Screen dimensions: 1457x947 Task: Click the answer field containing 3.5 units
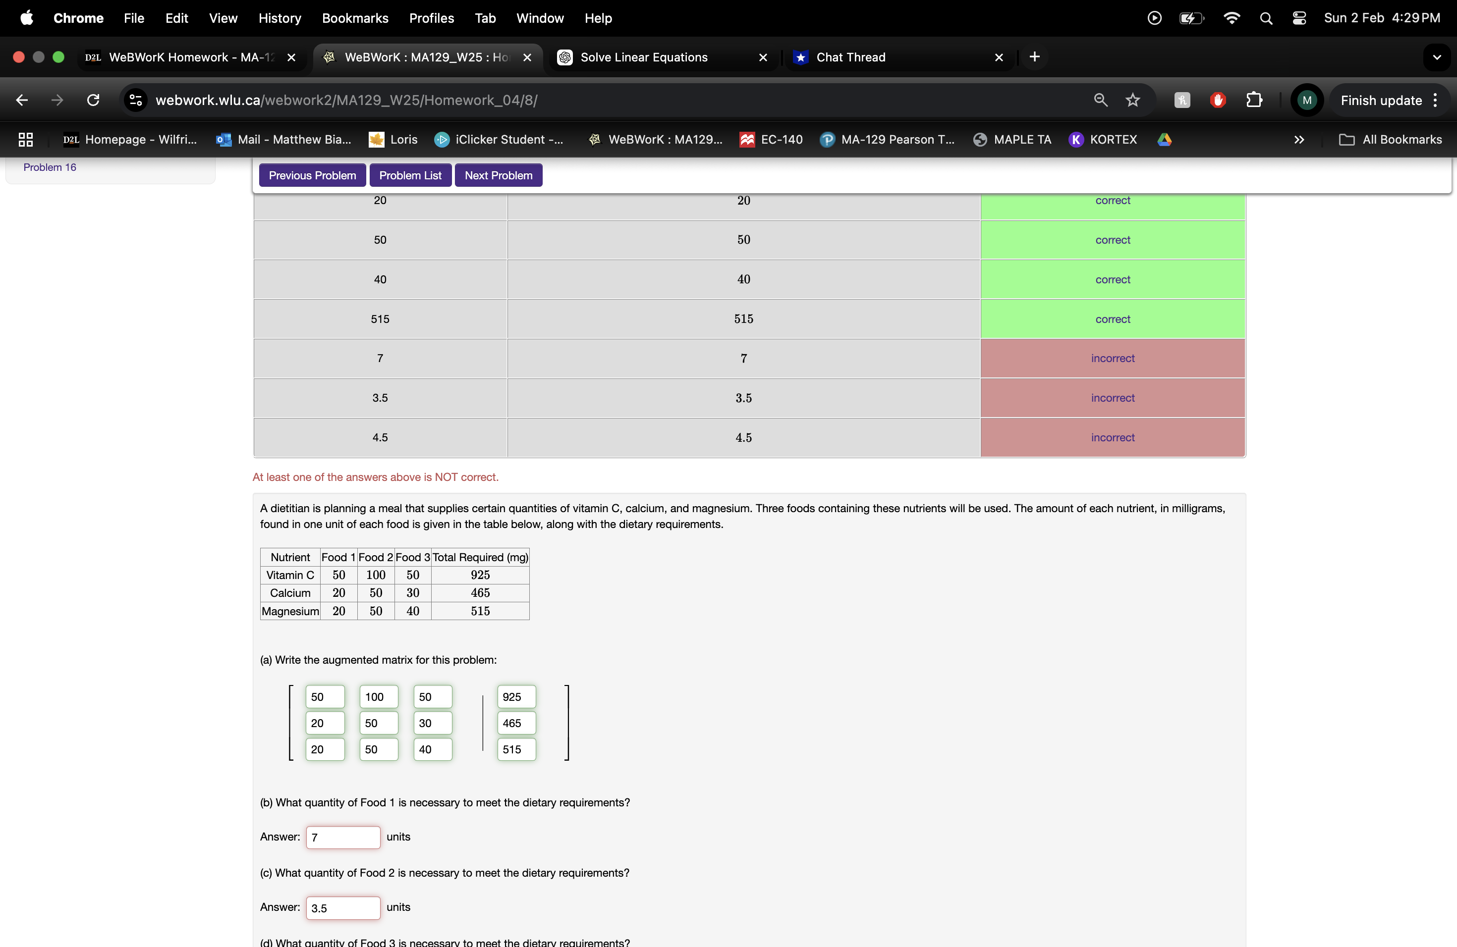tap(343, 907)
